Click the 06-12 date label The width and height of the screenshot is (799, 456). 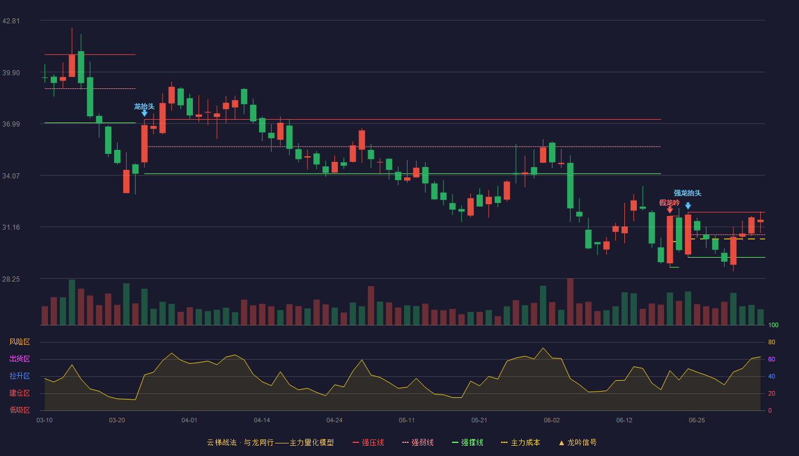(624, 420)
